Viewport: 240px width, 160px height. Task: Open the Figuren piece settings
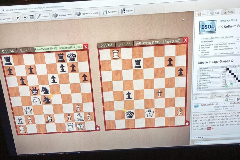[x=126, y=11]
